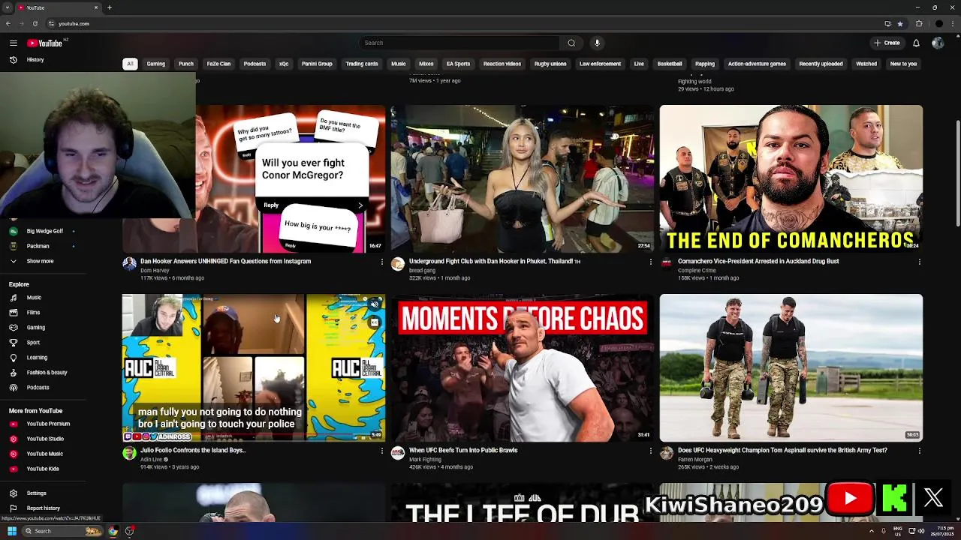Open Films in the Explore section
Viewport: 961px width, 540px height.
tap(34, 313)
